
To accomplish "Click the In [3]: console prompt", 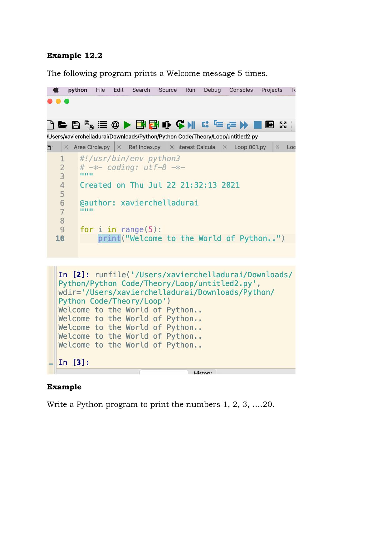I will (x=74, y=363).
